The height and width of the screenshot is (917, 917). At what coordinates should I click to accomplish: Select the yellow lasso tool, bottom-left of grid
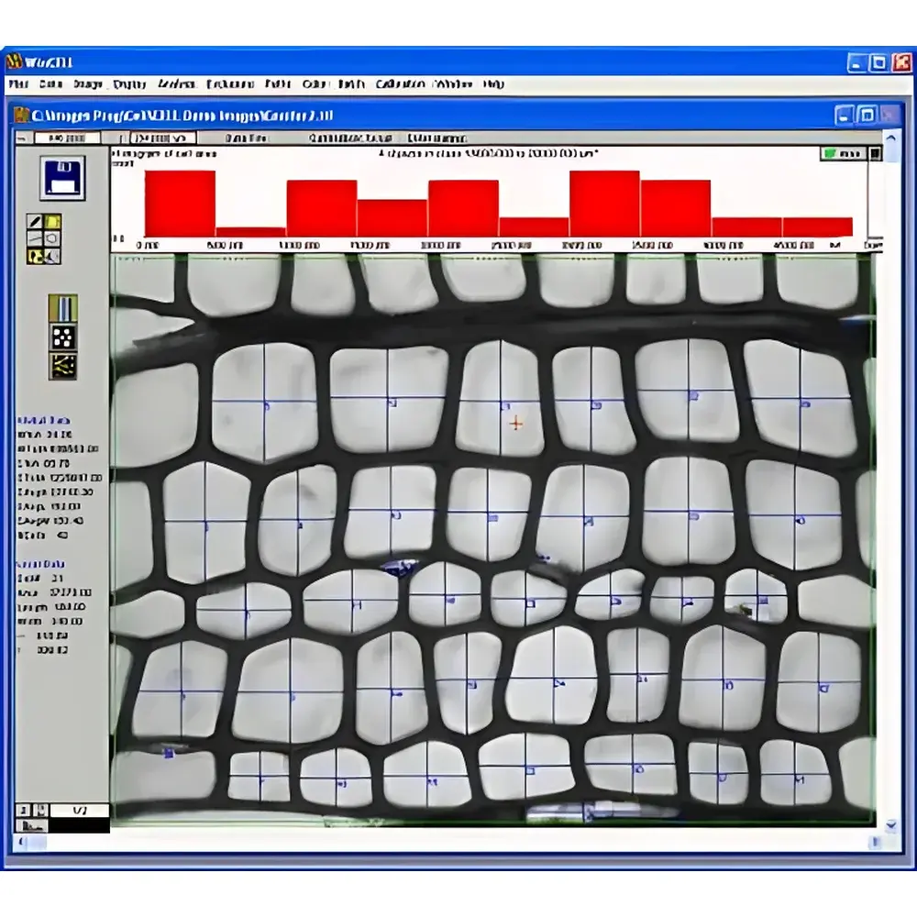[x=35, y=256]
